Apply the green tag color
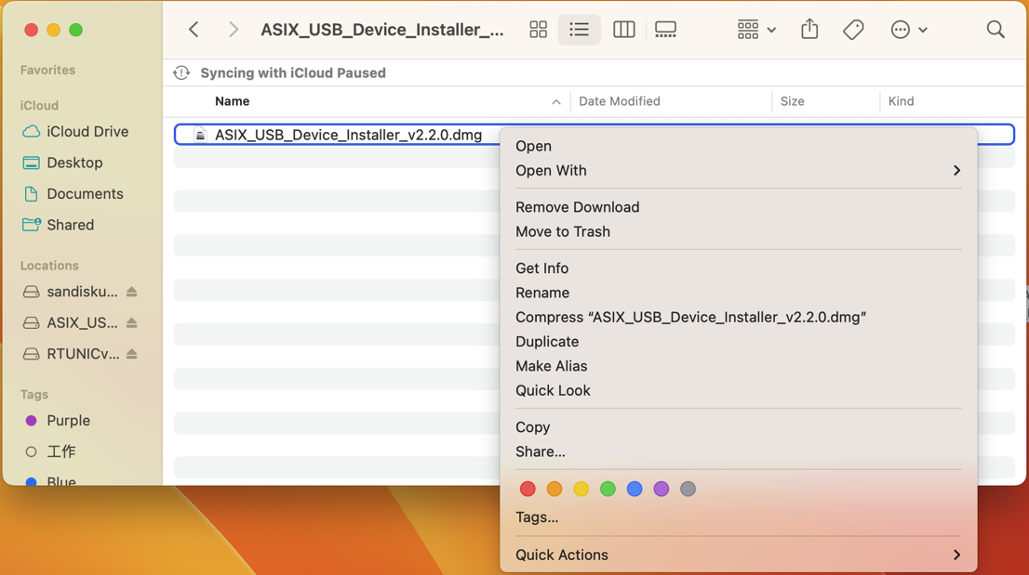Viewport: 1029px width, 575px height. coord(608,489)
